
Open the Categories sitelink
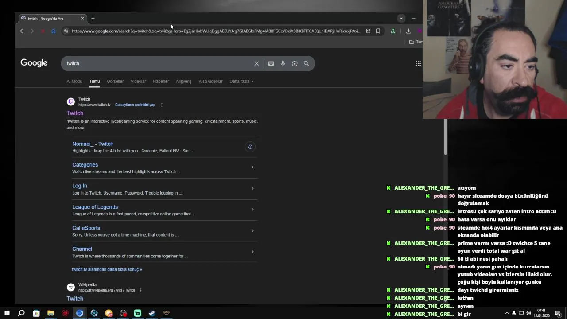85,165
